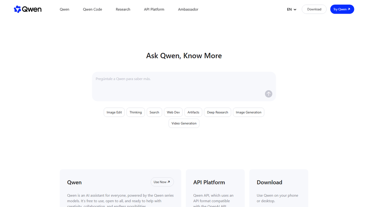Focus the Ask Qwen prompt input field
The height and width of the screenshot is (207, 368).
184,86
